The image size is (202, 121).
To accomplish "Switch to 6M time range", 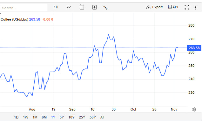I will [44, 117].
